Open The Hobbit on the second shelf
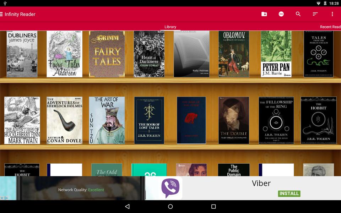This screenshot has height=213, width=341. pyautogui.click(x=319, y=120)
